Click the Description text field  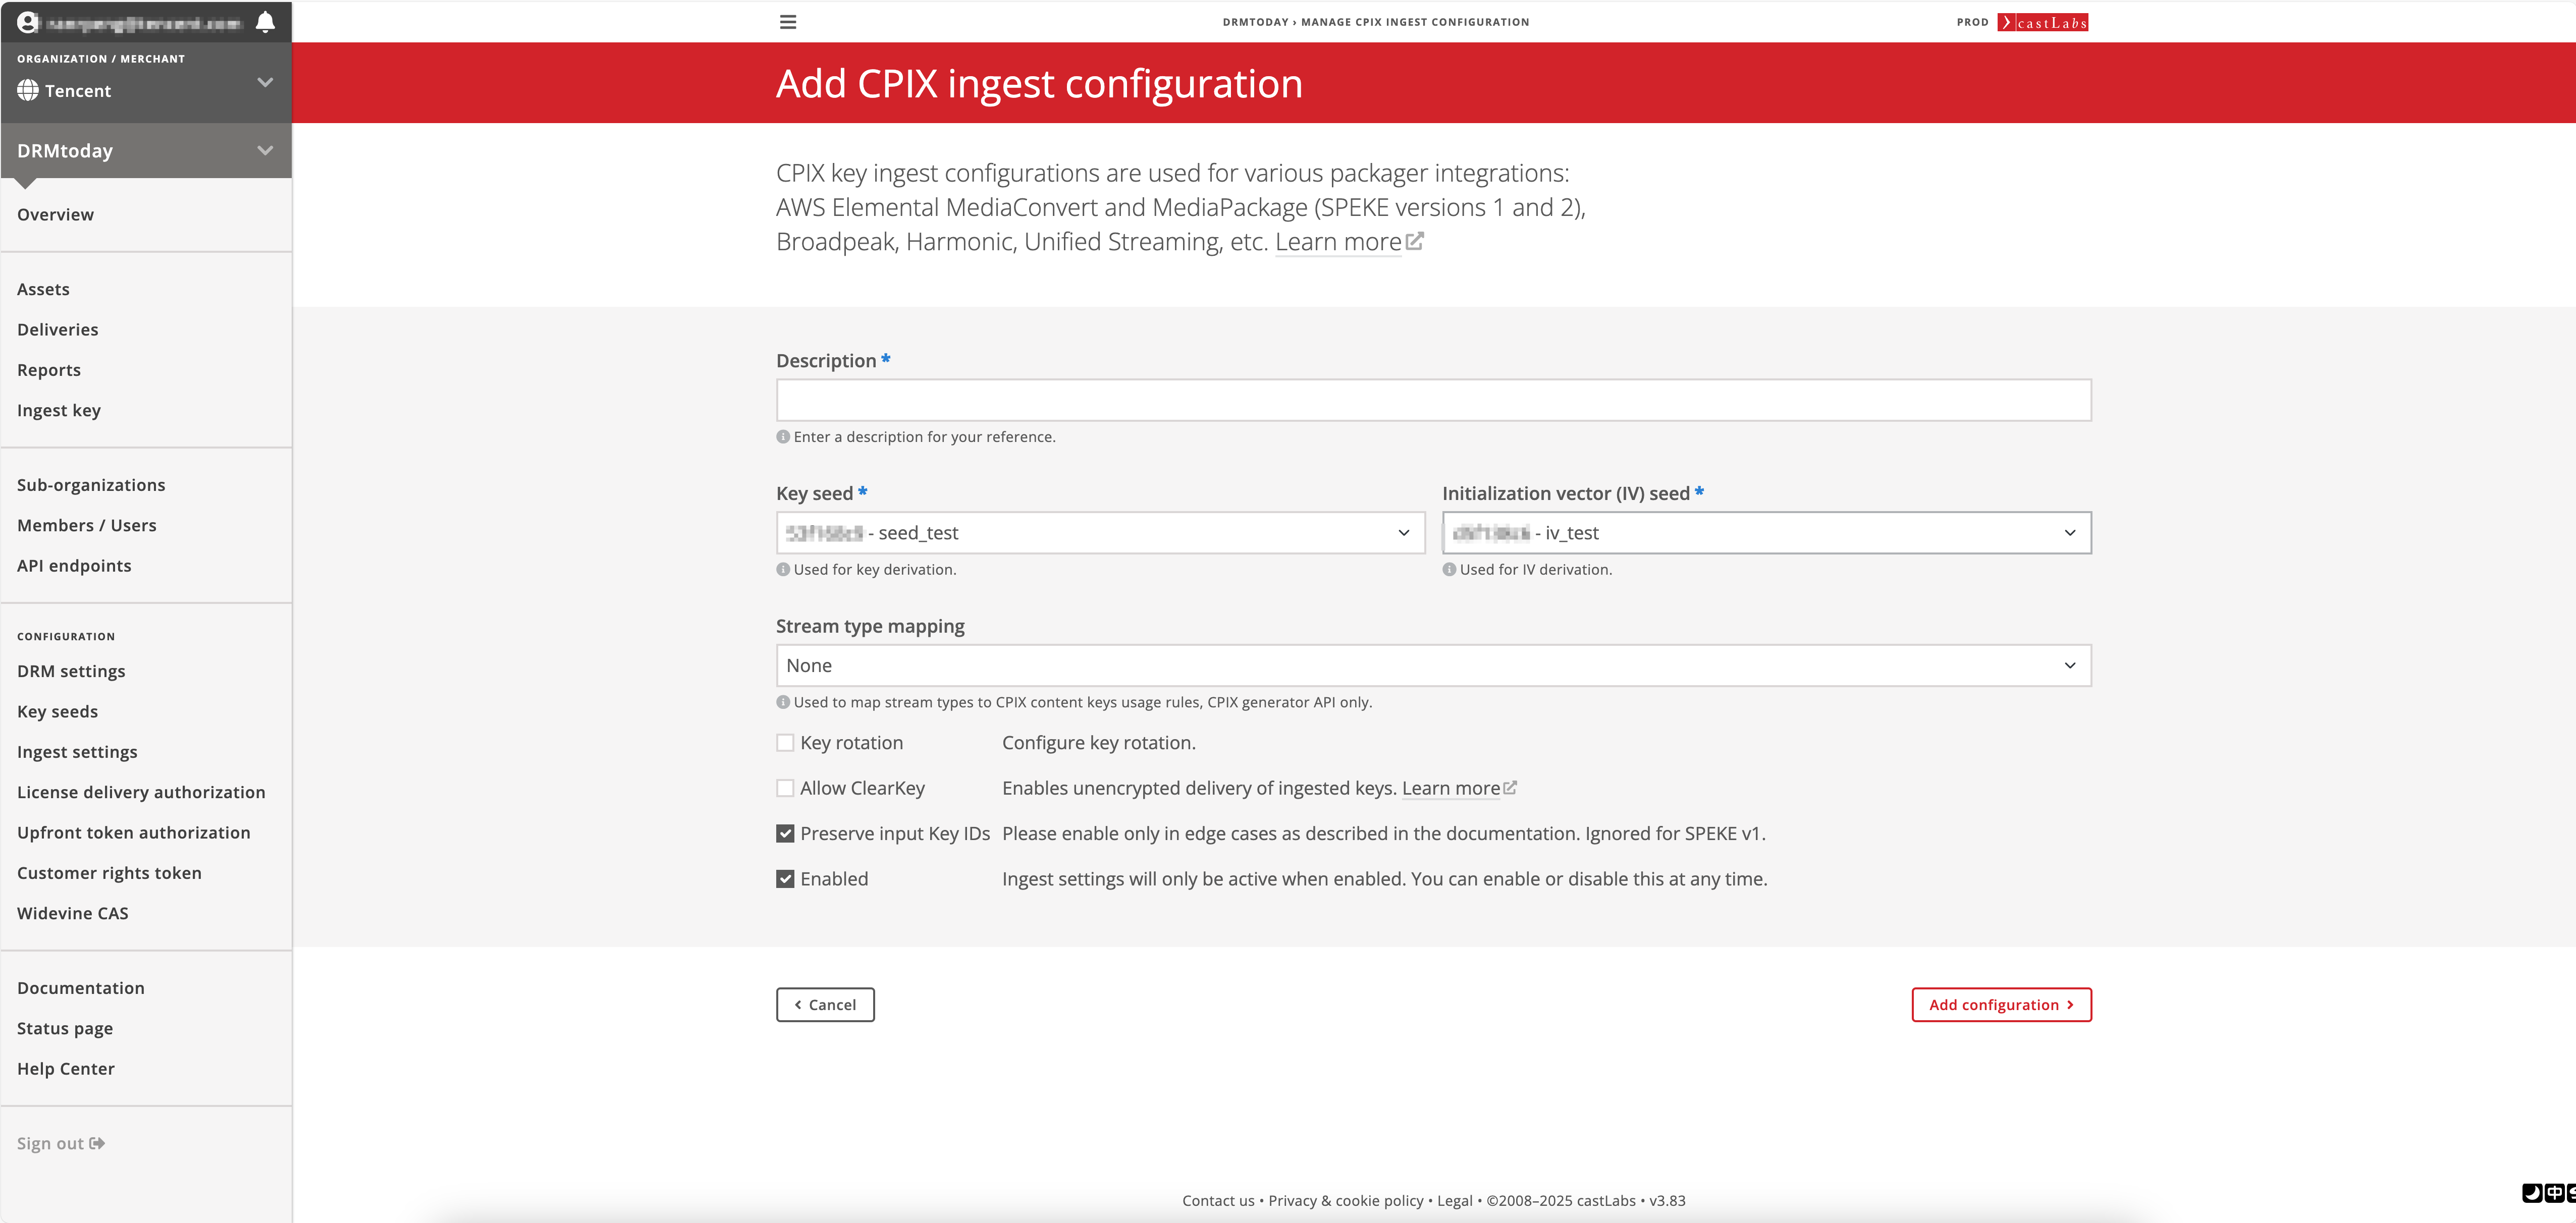click(x=1433, y=400)
